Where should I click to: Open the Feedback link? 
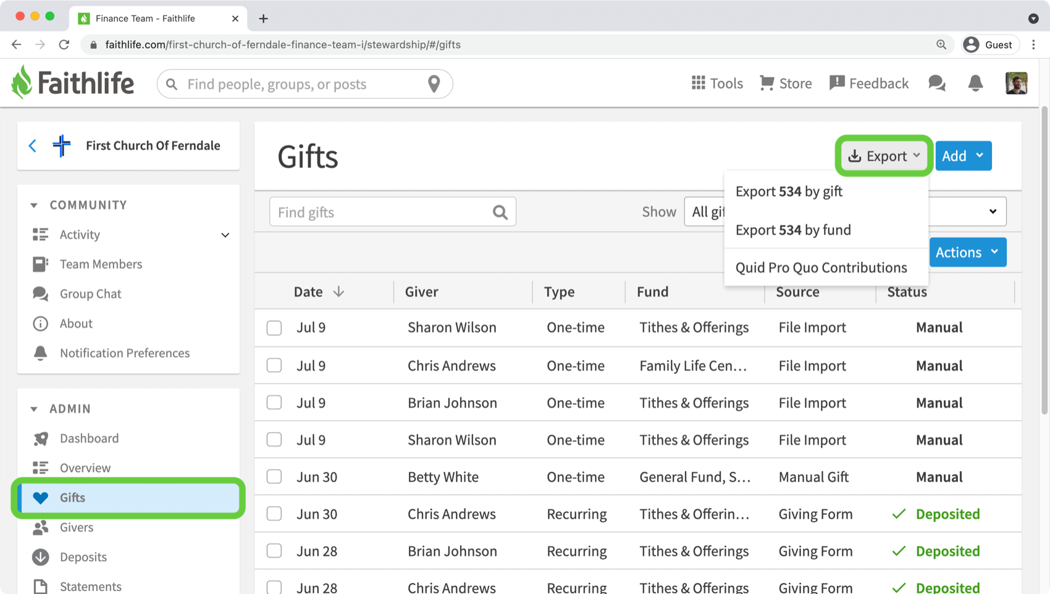(x=869, y=83)
